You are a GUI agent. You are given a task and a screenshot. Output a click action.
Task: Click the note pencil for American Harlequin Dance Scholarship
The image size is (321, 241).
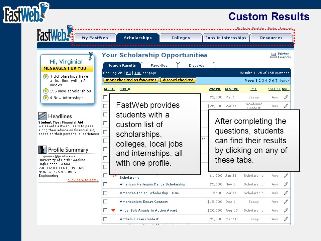coord(286,184)
